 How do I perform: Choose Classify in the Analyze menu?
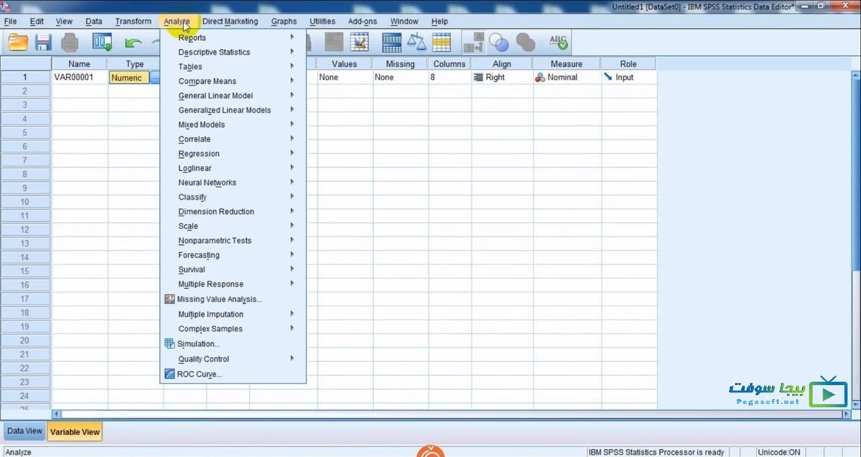coord(233,197)
